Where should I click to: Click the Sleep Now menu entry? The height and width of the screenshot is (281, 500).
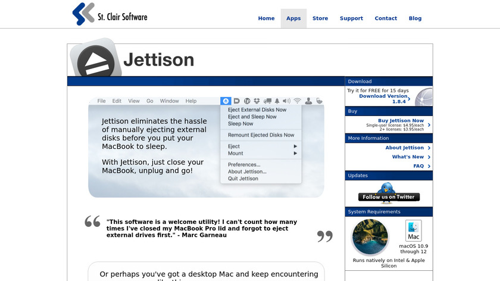240,124
